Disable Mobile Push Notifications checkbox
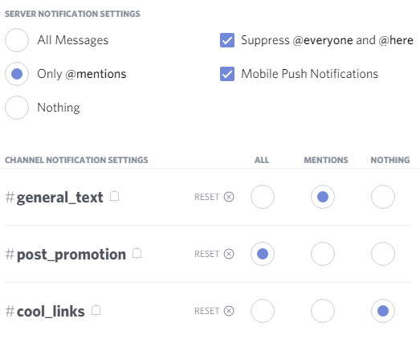Image resolution: width=420 pixels, height=339 pixels. coord(227,74)
